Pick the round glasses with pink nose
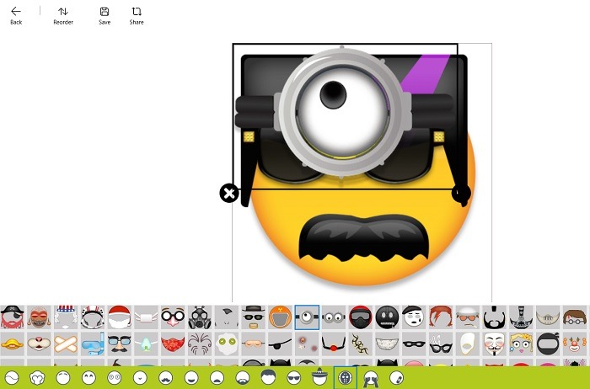 [x=173, y=317]
